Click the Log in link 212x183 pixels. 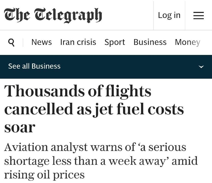coord(169,15)
